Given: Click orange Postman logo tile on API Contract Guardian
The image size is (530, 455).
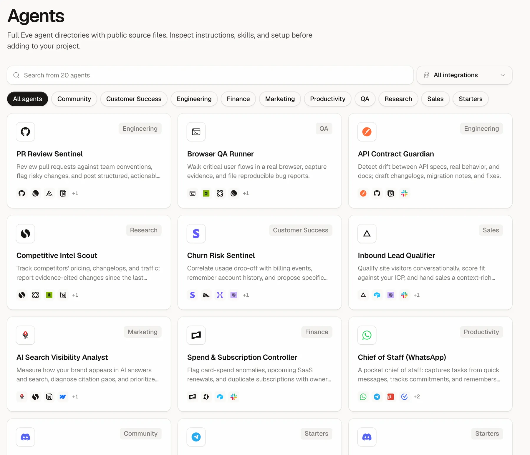Looking at the screenshot, I should [x=367, y=132].
